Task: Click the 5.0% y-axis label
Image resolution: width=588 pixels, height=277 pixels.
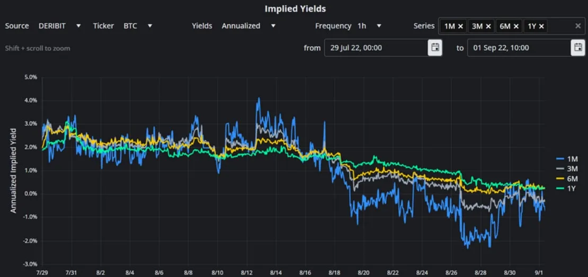Action: pyautogui.click(x=31, y=78)
